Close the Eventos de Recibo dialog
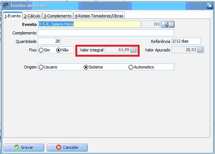Screen dimensions: 215x154 [x=210, y=6]
